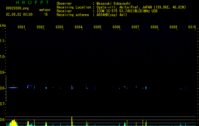This screenshot has height=126, width=199.
Task: Select the file name 08020300.png
Action: click(17, 9)
